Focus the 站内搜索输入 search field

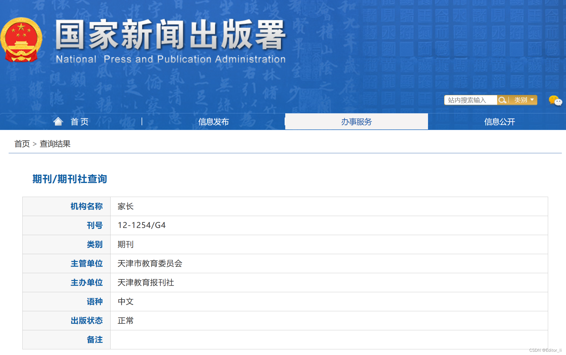[x=471, y=100]
